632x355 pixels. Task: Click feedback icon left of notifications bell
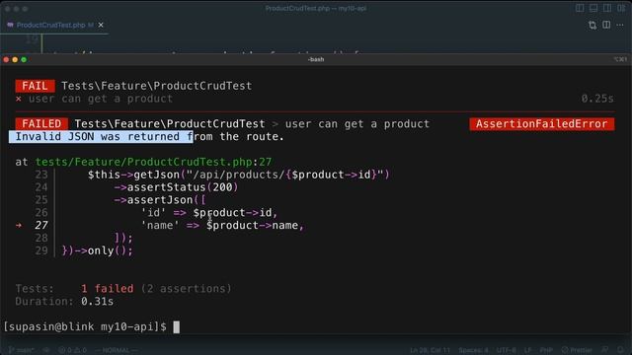click(605, 350)
